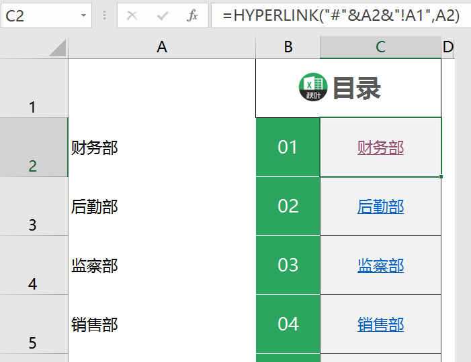Select column B header
Viewport: 471px width, 362px height.
pos(288,48)
